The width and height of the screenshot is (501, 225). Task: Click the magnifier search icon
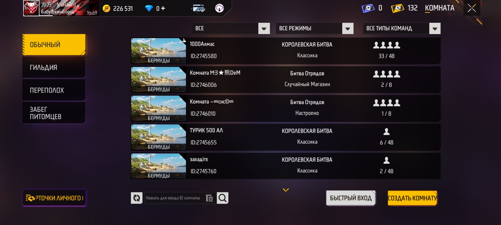tap(223, 198)
